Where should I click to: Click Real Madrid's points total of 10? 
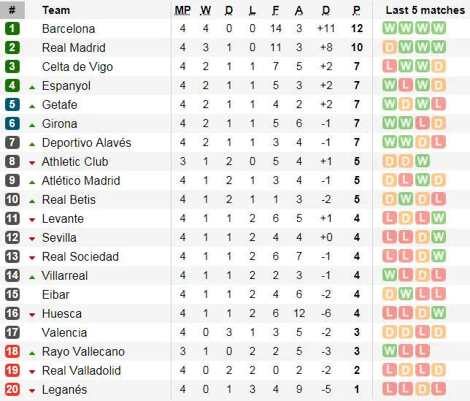pyautogui.click(x=356, y=47)
